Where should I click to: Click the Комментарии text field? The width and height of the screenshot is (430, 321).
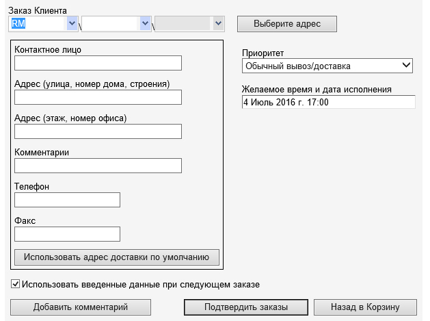98,166
